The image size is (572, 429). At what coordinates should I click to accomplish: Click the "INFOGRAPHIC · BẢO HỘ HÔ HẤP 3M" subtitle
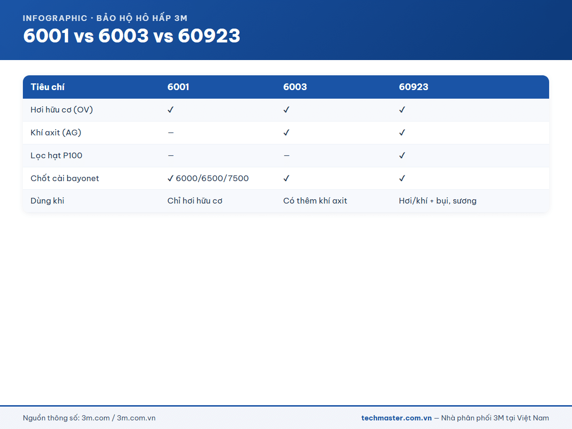tap(105, 18)
